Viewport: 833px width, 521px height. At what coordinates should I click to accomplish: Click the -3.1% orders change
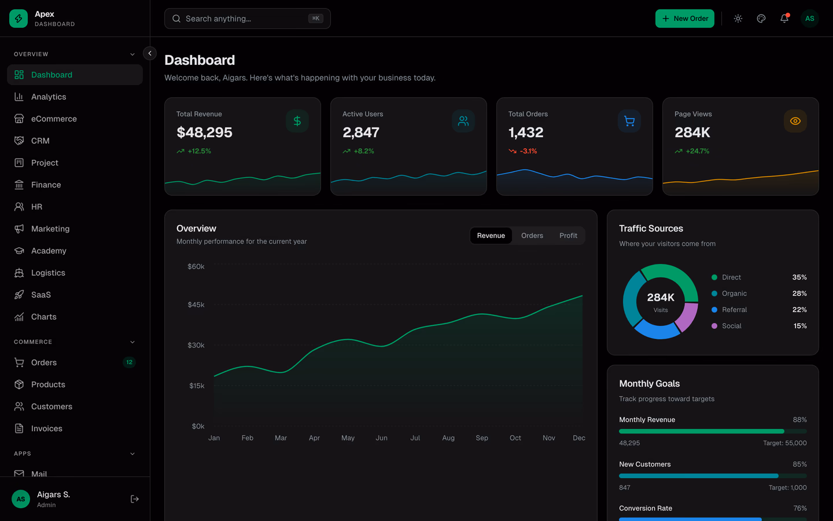(x=523, y=151)
